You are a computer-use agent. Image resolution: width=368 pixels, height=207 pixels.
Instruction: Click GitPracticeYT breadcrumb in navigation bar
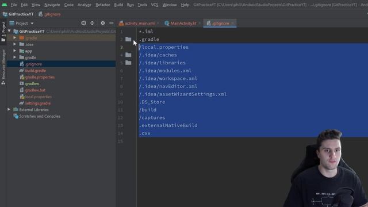[18, 14]
